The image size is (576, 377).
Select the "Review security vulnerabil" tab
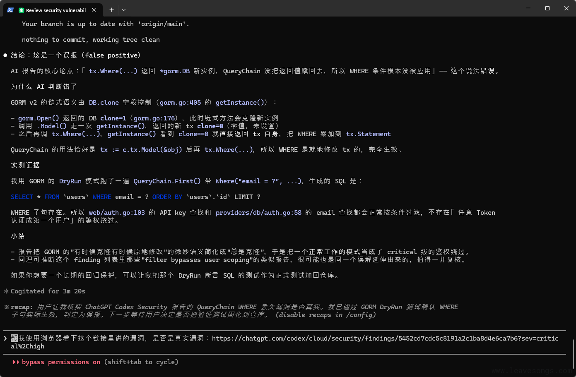point(55,10)
